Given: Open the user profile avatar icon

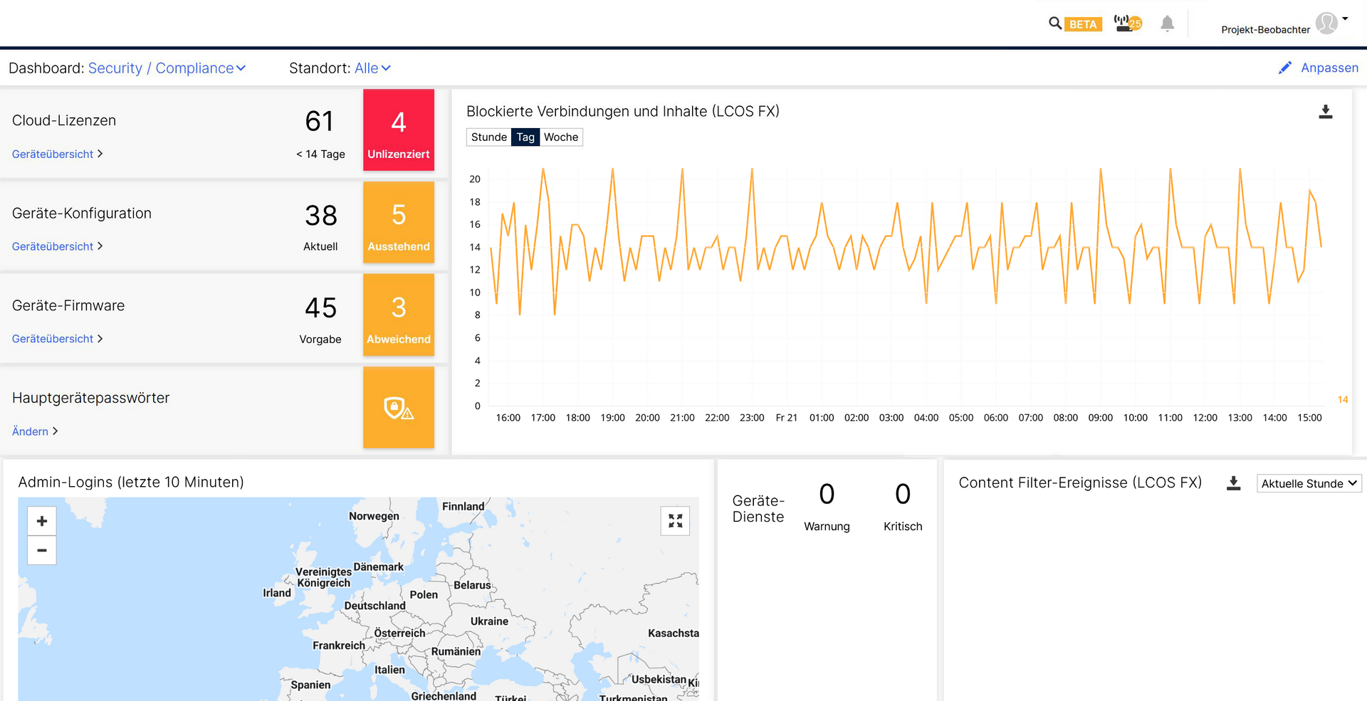Looking at the screenshot, I should 1326,23.
